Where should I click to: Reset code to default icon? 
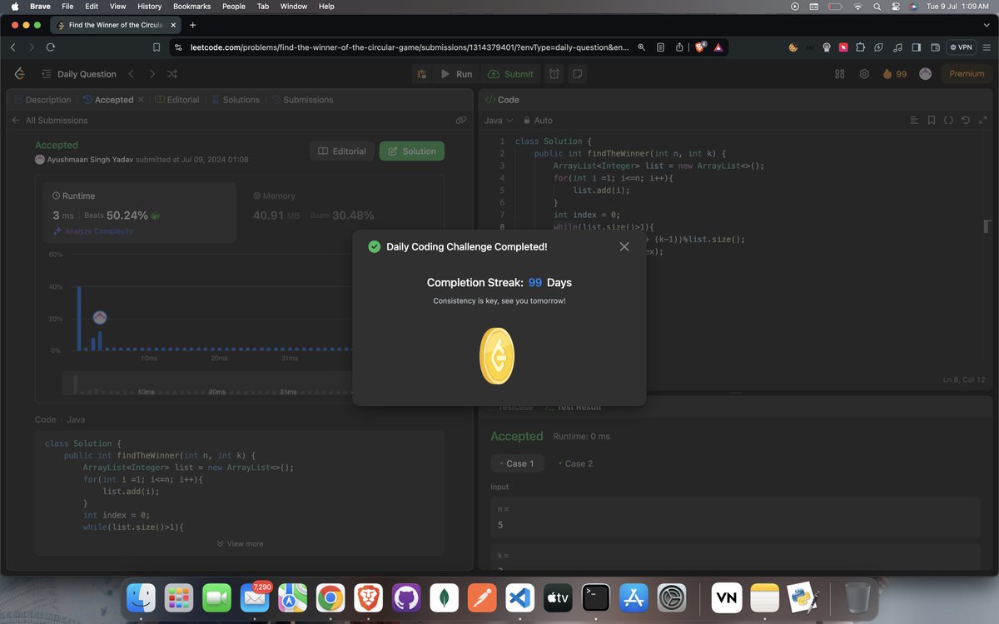tap(966, 121)
